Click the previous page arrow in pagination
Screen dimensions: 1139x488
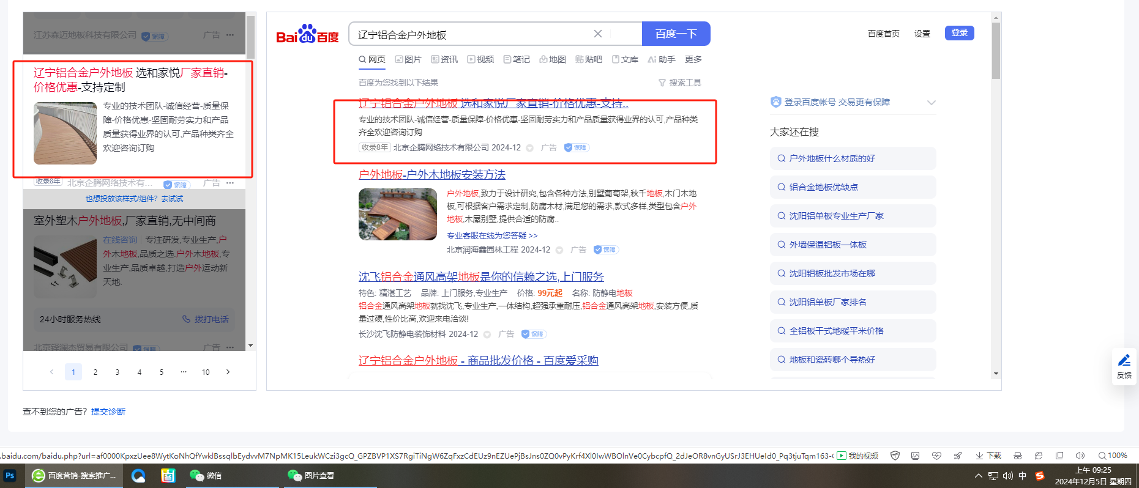pos(51,372)
